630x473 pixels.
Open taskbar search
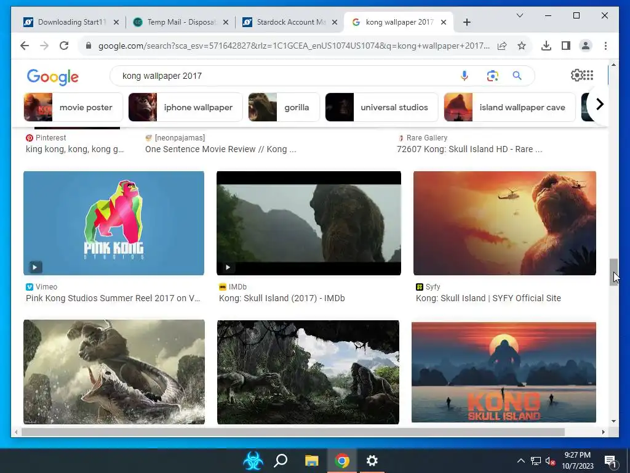[281, 461]
